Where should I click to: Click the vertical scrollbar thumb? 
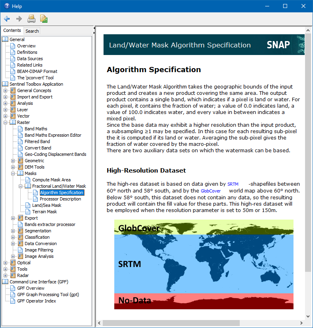coord(308,153)
